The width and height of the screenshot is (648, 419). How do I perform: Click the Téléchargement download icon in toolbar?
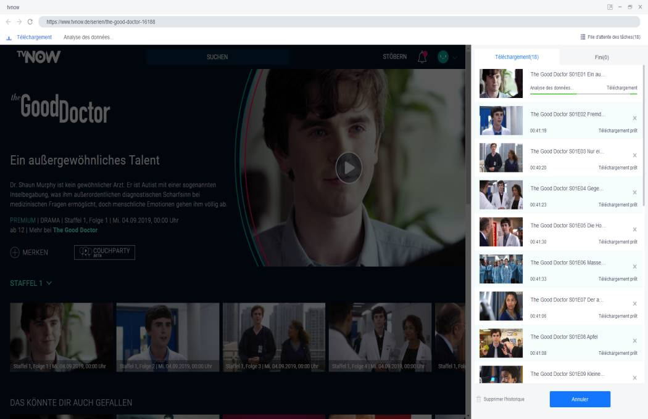point(9,38)
